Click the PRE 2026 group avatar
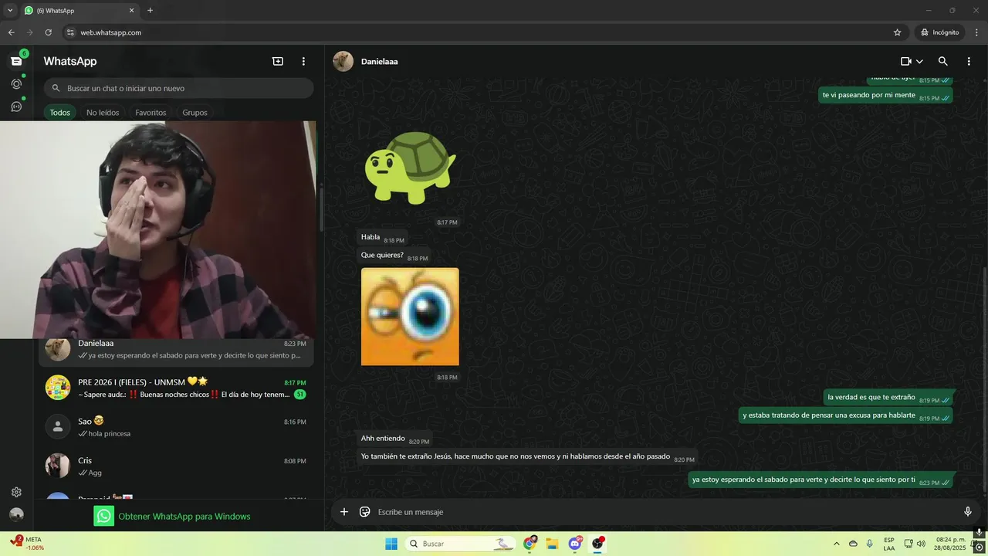This screenshot has width=988, height=556. coord(57,388)
